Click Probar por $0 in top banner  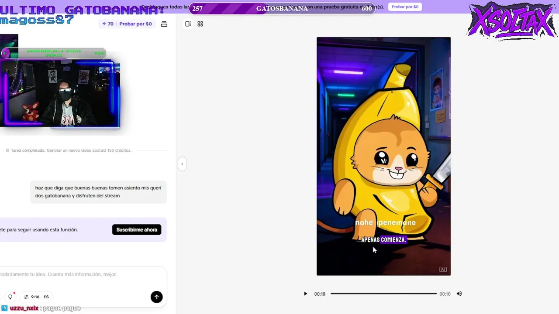[x=405, y=7]
